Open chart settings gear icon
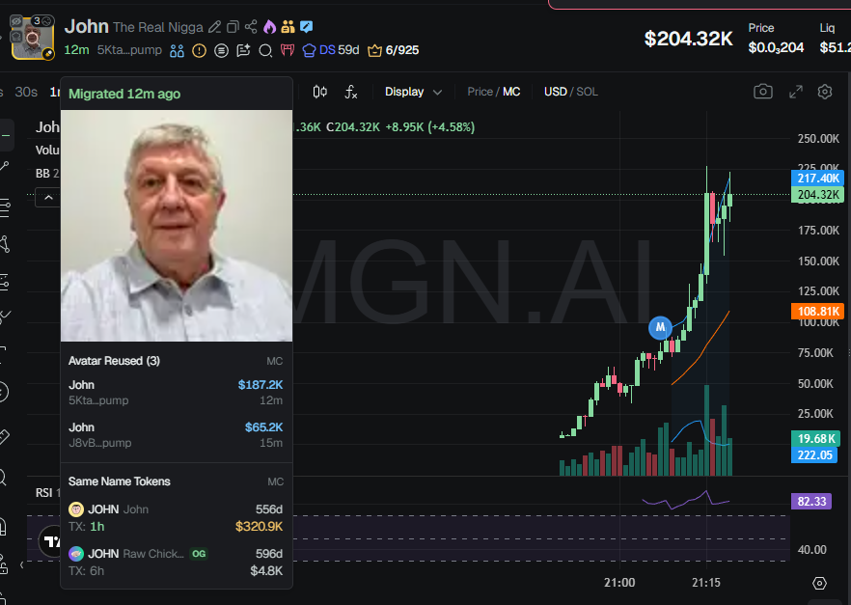This screenshot has width=851, height=605. (x=825, y=92)
